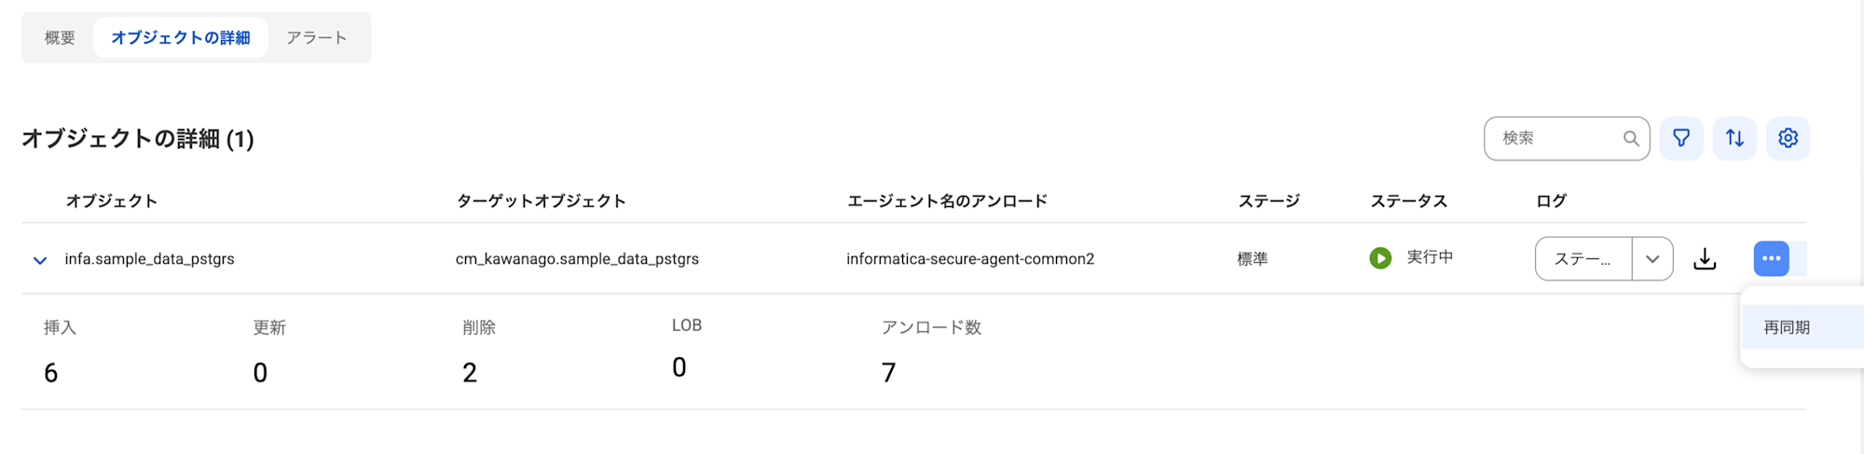Click the green running status icon
Image resolution: width=1864 pixels, height=454 pixels.
coord(1380,258)
